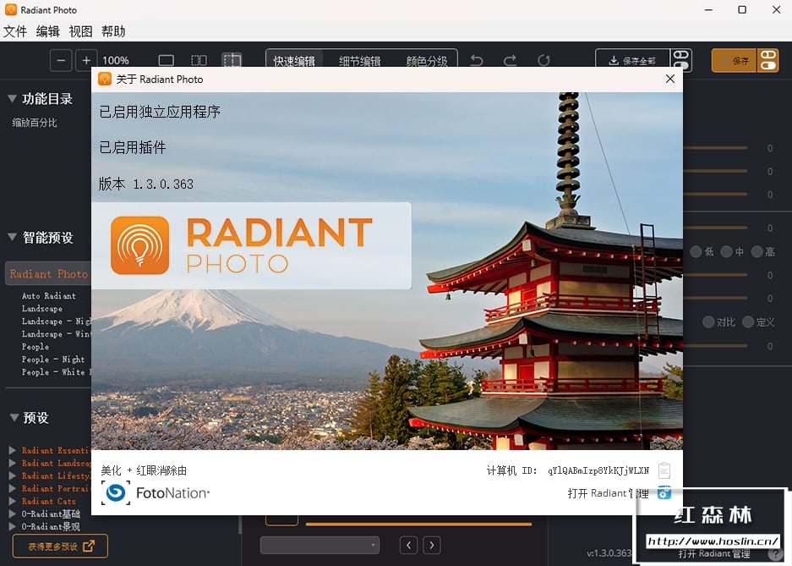
Task: Select Radiant Photo smart preset header
Action: pyautogui.click(x=48, y=274)
